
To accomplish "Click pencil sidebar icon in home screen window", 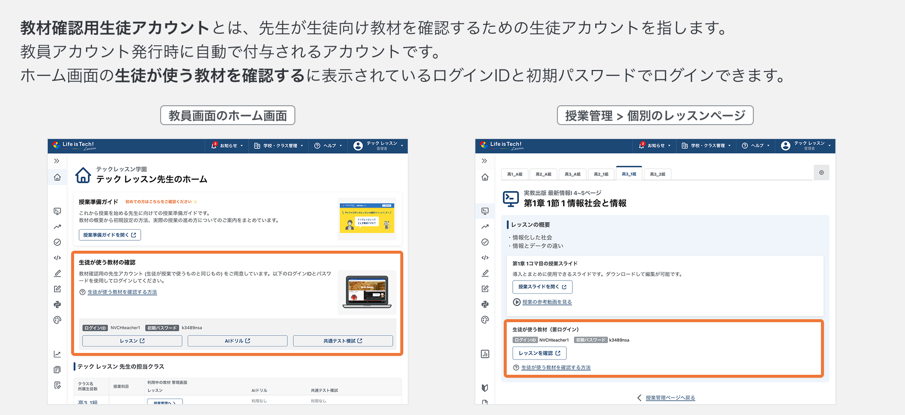I will point(57,273).
